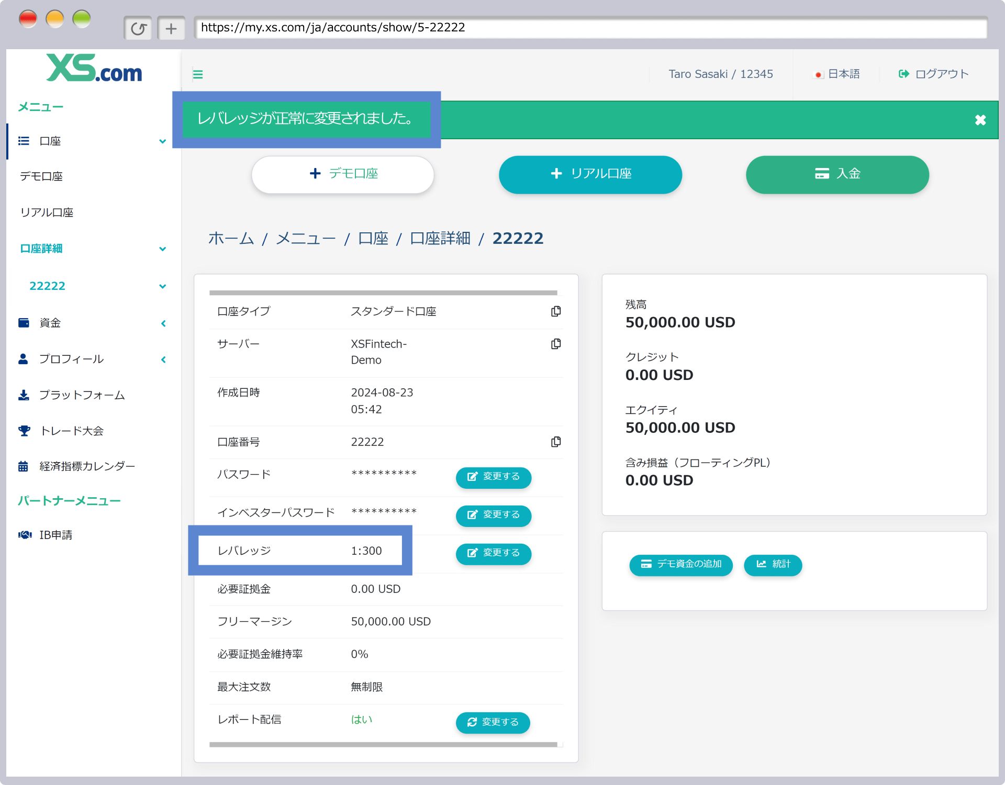Click the leverage value 1:300
The width and height of the screenshot is (1005, 785).
[x=366, y=551]
